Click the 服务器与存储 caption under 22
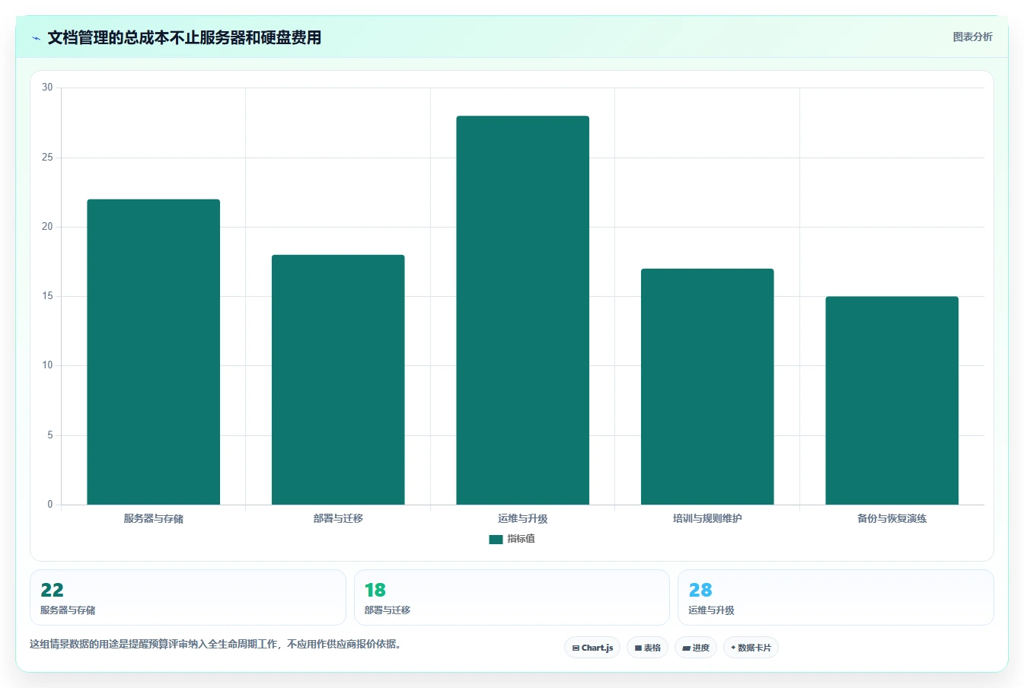 pos(68,610)
